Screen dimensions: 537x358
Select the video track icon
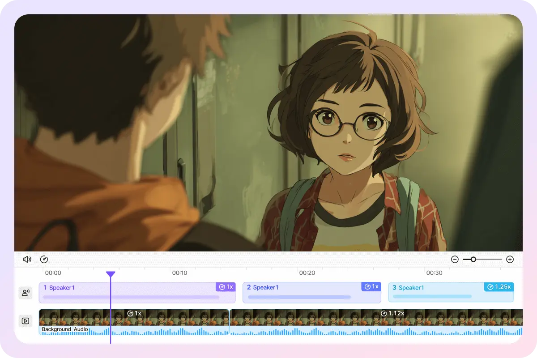point(26,321)
